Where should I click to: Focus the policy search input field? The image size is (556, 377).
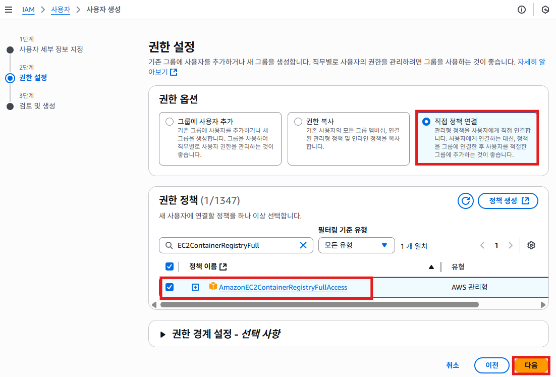pyautogui.click(x=236, y=245)
